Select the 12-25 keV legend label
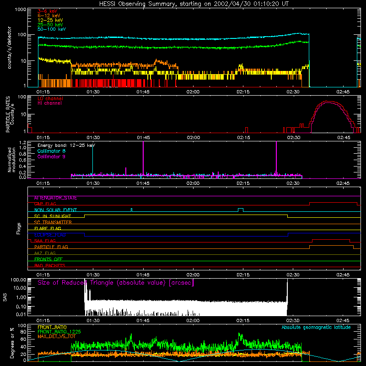The image size is (366, 366). tap(50, 20)
